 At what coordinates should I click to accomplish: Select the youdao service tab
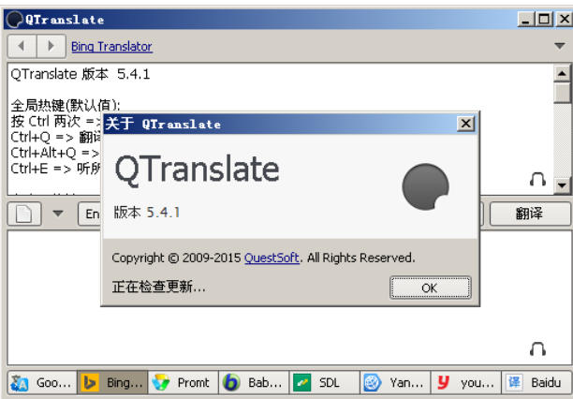pyautogui.click(x=466, y=382)
